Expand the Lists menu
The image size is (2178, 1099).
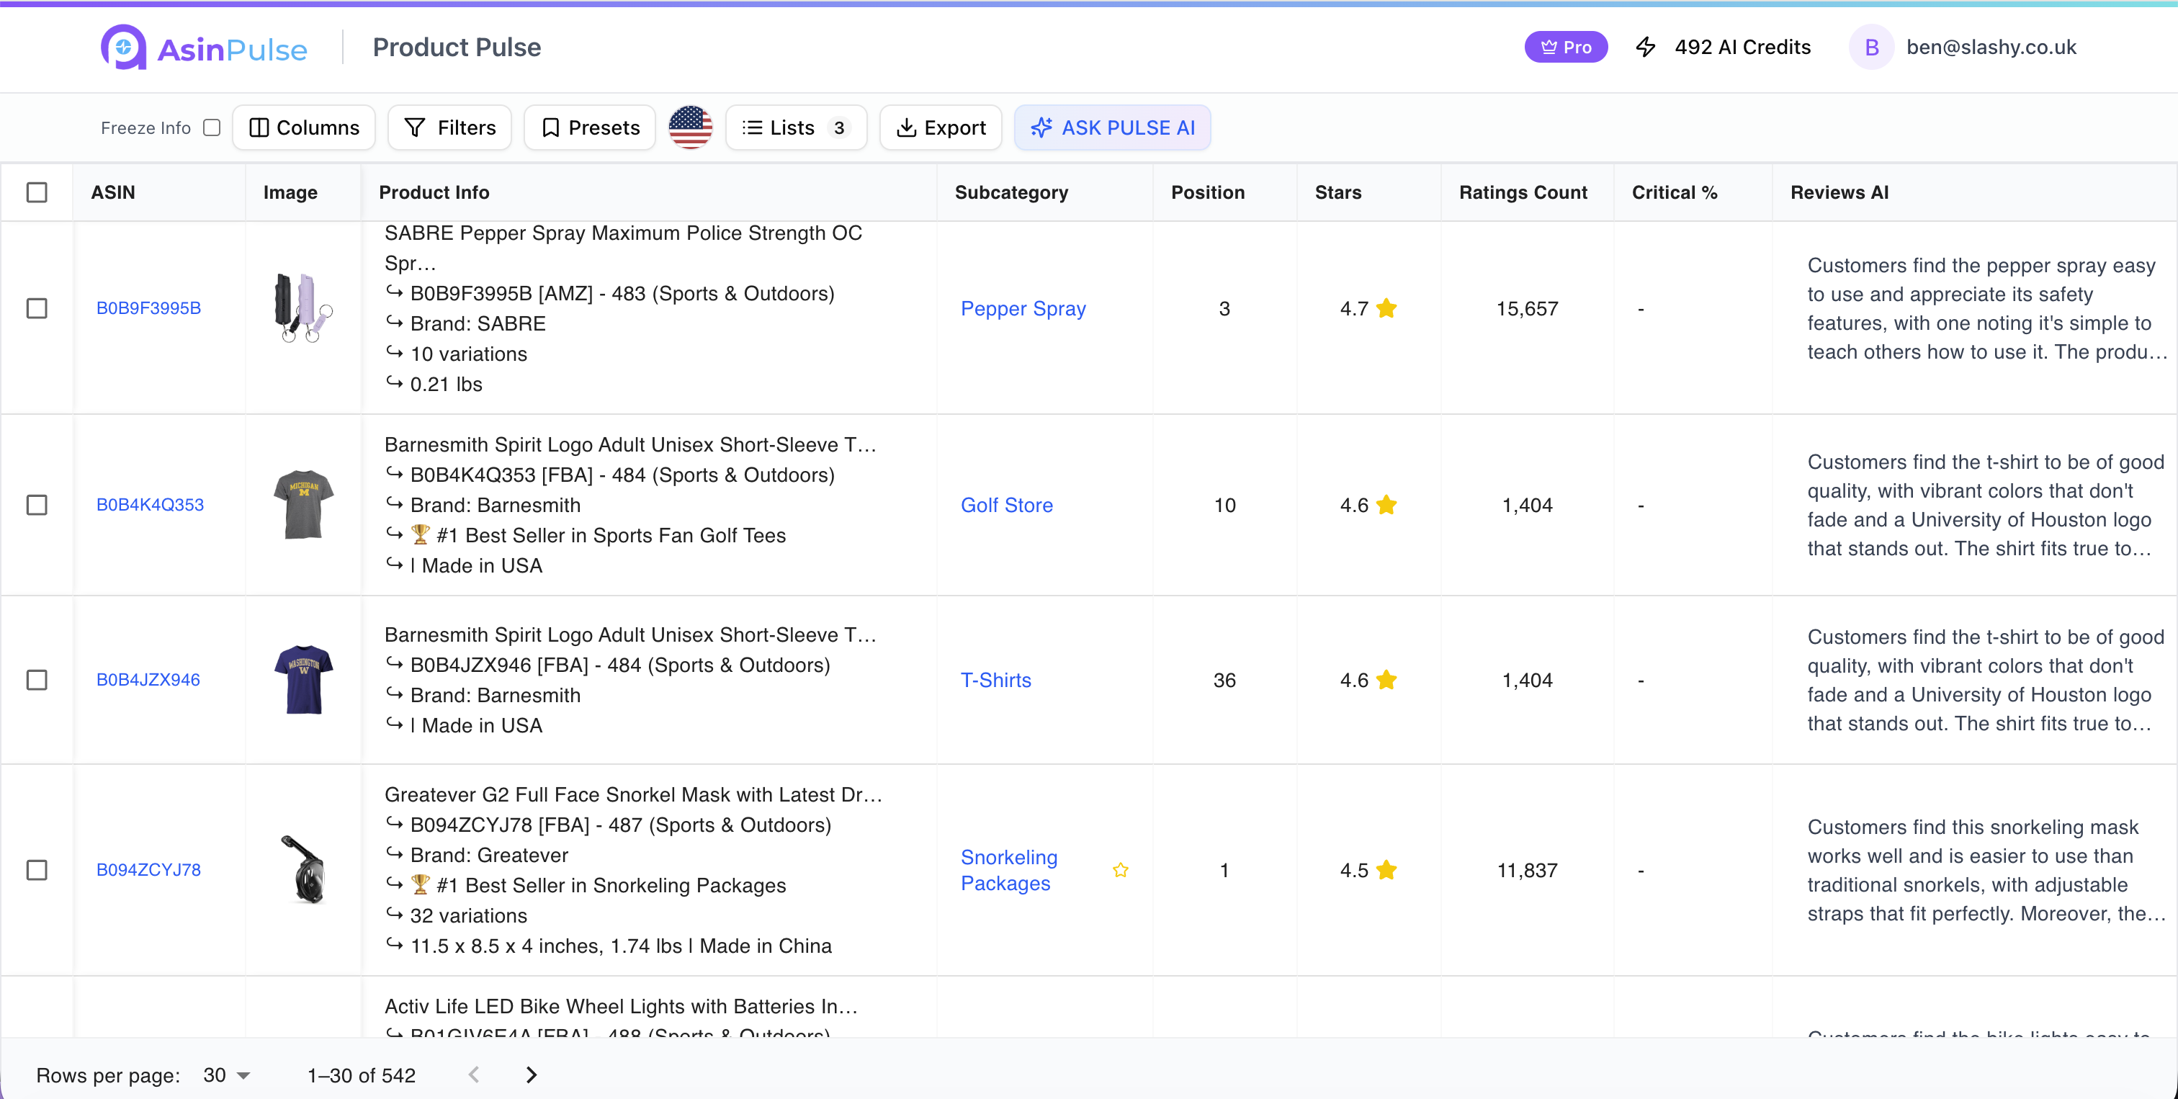click(x=796, y=127)
